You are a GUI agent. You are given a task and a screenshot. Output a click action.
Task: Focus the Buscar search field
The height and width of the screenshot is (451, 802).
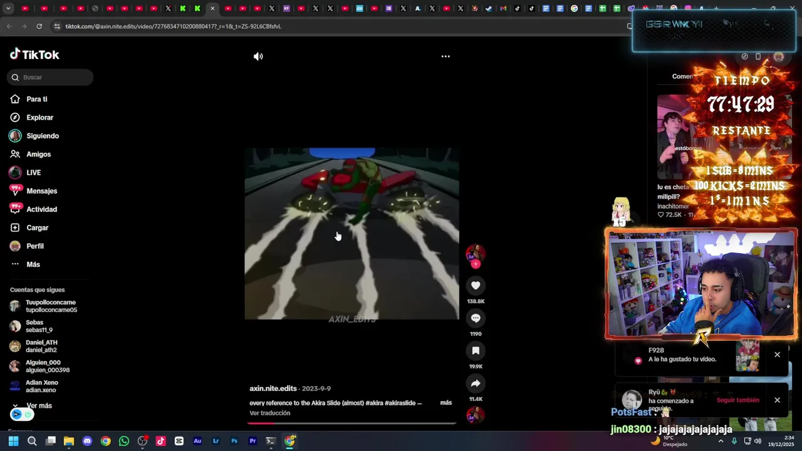[x=50, y=77]
